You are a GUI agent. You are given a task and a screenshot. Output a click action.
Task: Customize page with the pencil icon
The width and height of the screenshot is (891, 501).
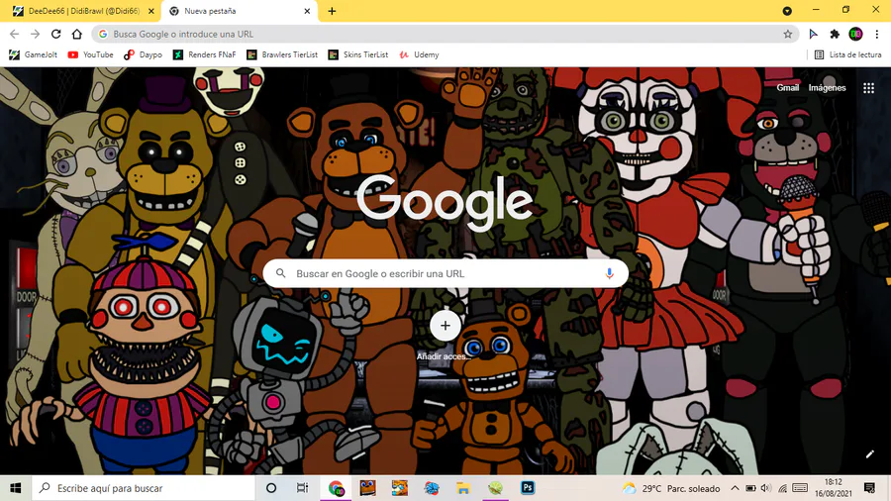pos(870,453)
